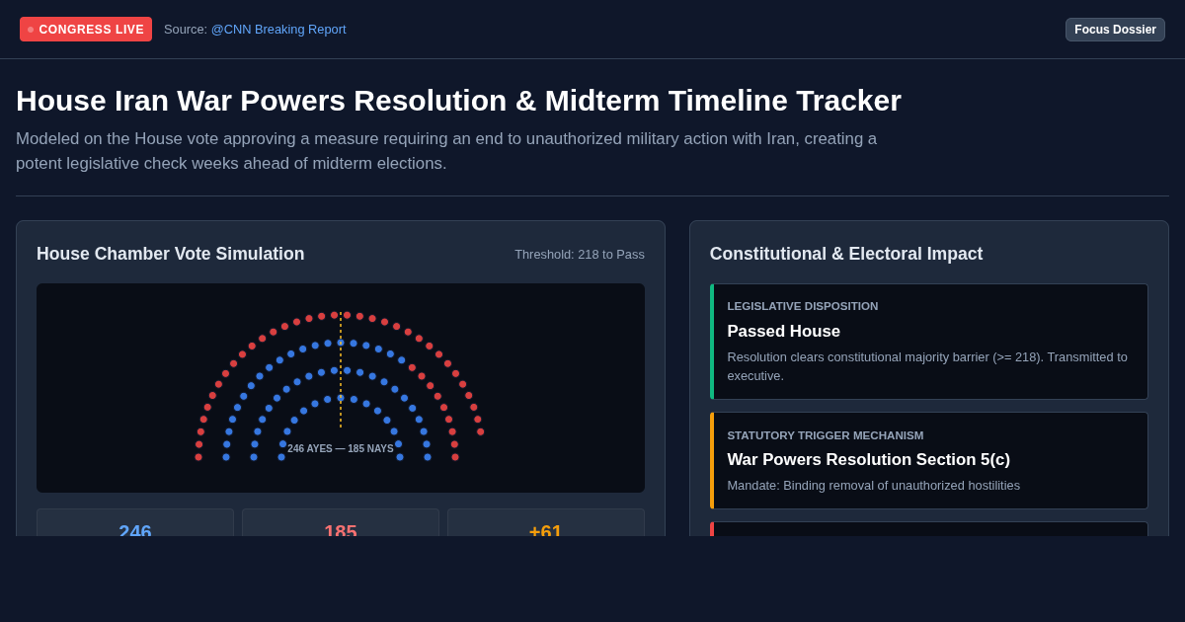Open the @CNN Breaking Report source link
1185x622 pixels.
click(278, 30)
